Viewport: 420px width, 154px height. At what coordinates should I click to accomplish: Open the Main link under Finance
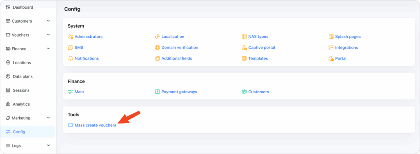tap(79, 92)
